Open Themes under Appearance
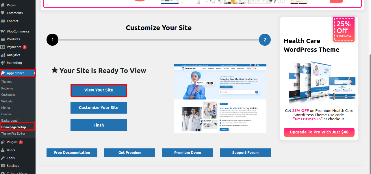 click(x=7, y=82)
